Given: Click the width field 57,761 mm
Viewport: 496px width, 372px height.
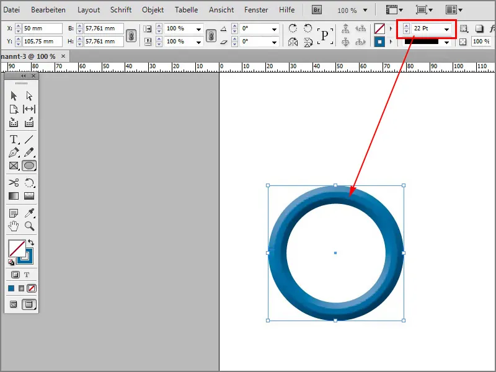Looking at the screenshot, I should coord(104,29).
